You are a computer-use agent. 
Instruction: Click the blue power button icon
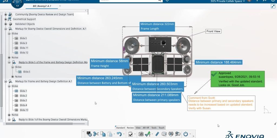(x=186, y=134)
